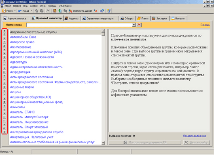Open the Окна menu

tap(43, 6)
